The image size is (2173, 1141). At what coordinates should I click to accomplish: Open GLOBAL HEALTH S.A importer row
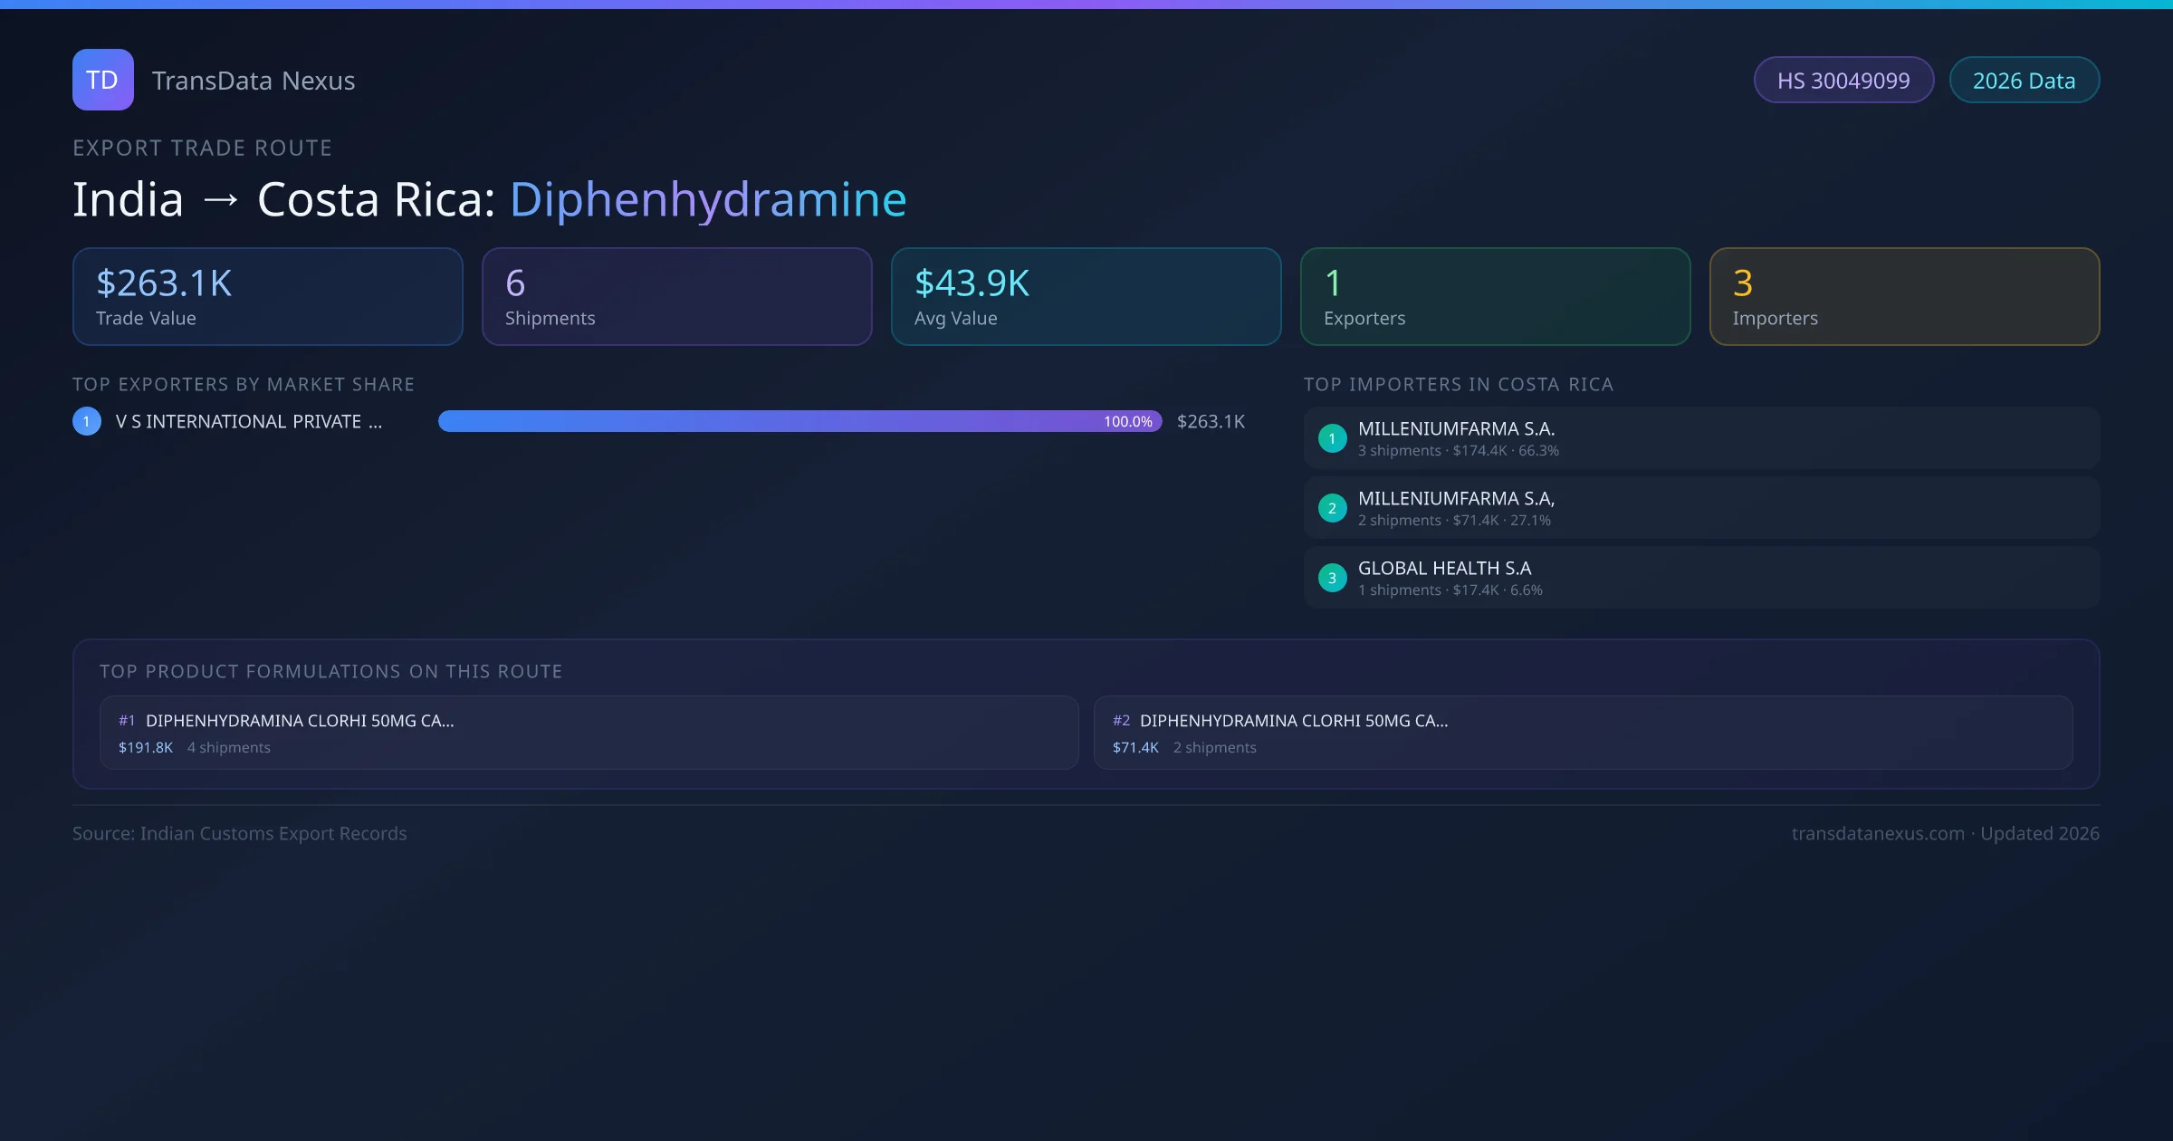click(x=1700, y=578)
